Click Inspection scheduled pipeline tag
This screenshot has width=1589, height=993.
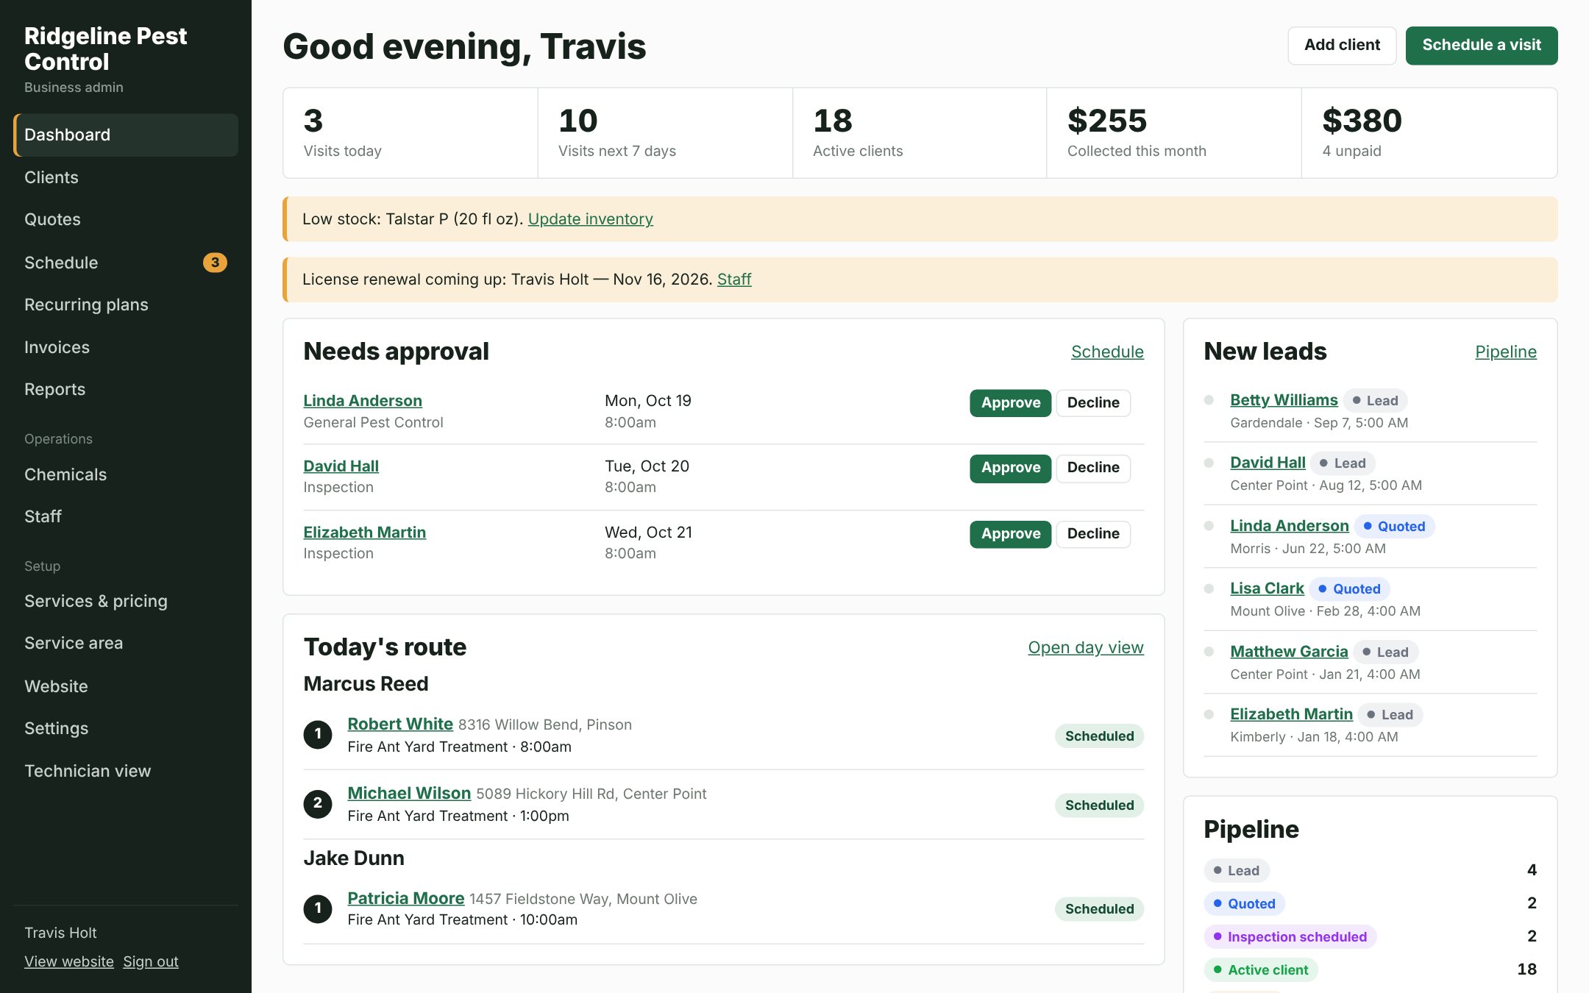[x=1290, y=936]
